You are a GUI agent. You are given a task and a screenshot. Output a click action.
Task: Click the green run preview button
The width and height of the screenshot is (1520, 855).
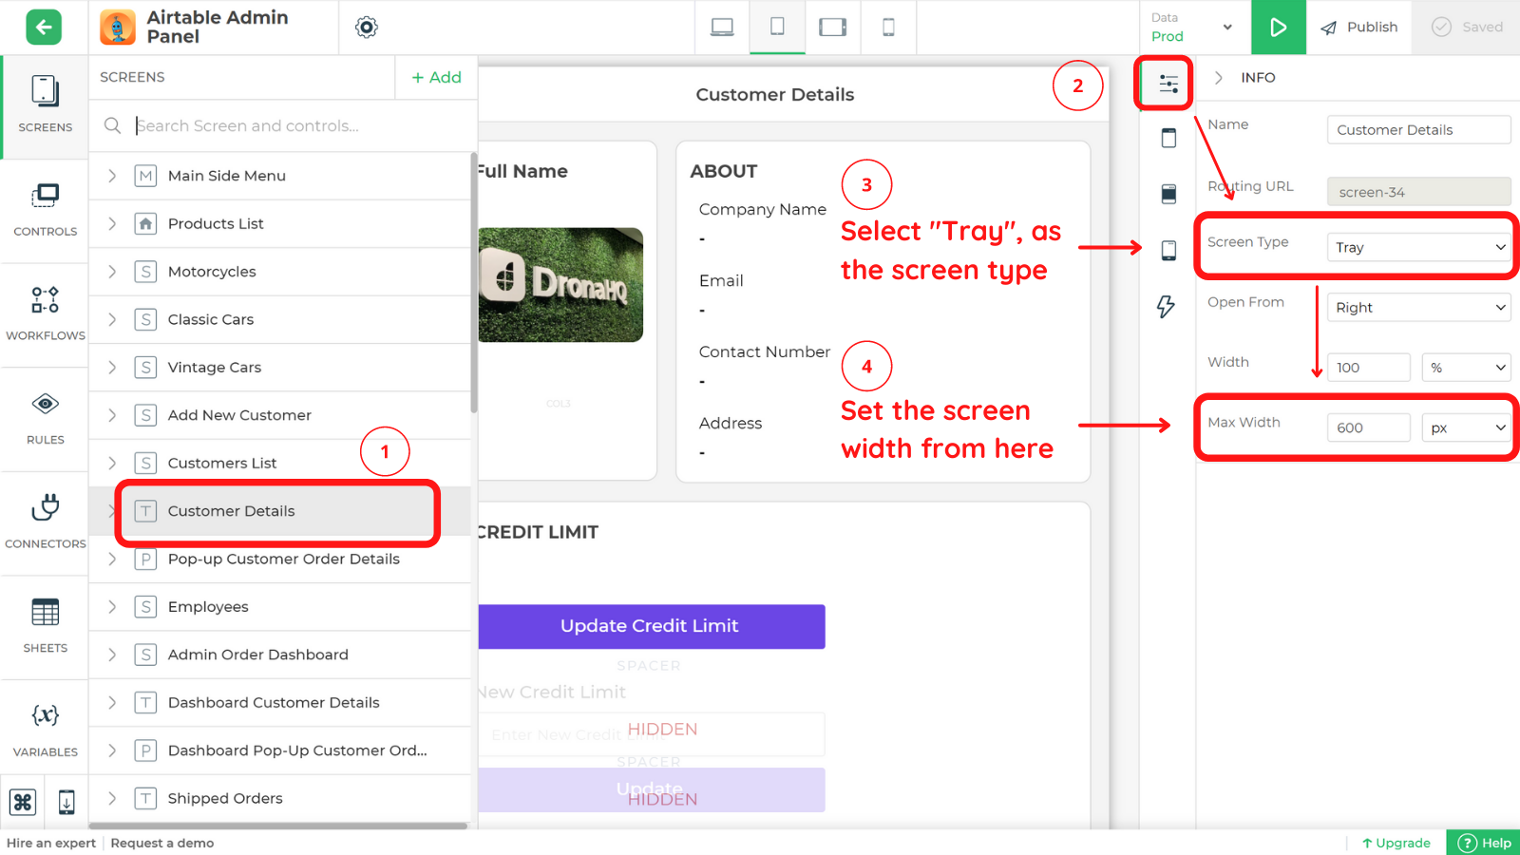tap(1279, 28)
